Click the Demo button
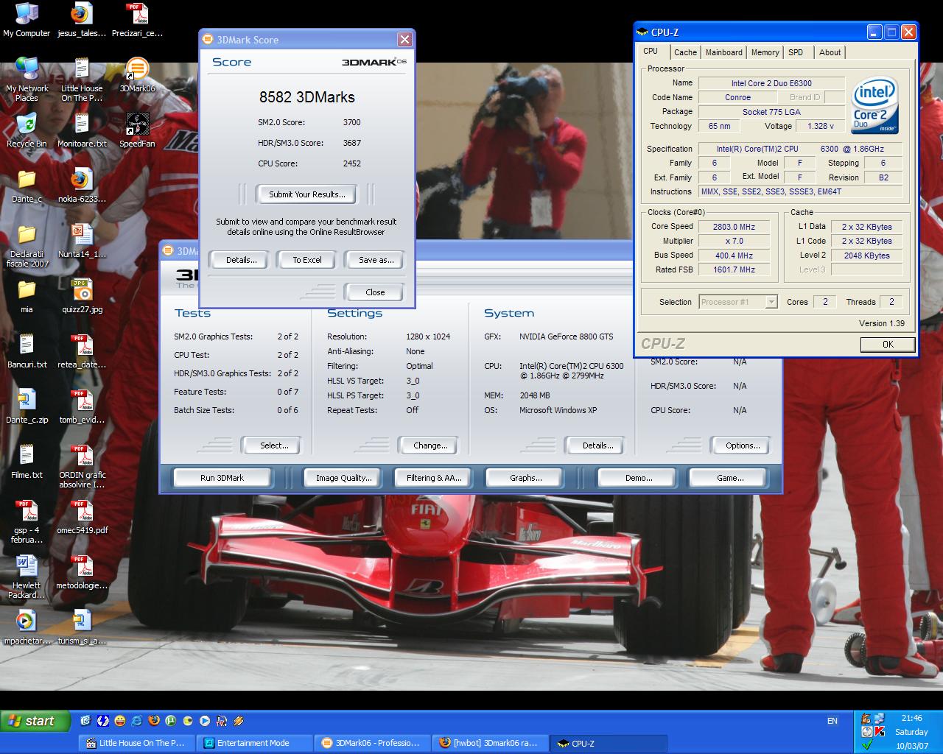Screen dimensions: 943x754 tap(638, 478)
